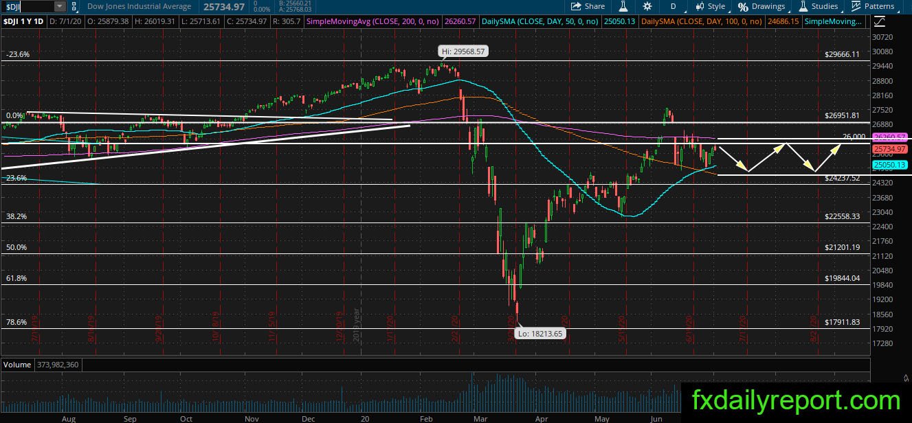Click the Lo: 18213.65 price bubble
912x423 pixels.
[x=540, y=334]
